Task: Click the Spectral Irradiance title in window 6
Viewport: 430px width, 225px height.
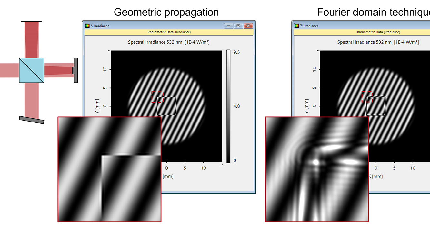Action: click(x=169, y=42)
